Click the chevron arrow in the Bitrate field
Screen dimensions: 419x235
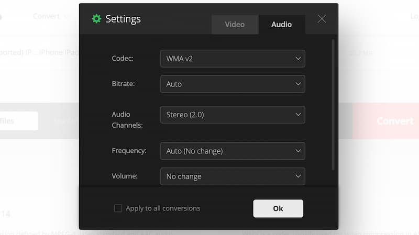click(x=298, y=84)
